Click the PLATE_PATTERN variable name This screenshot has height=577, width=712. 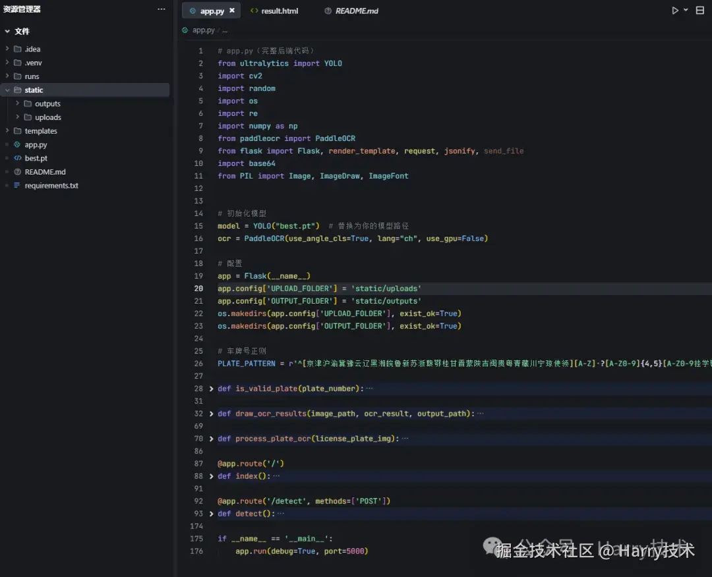[x=247, y=364]
